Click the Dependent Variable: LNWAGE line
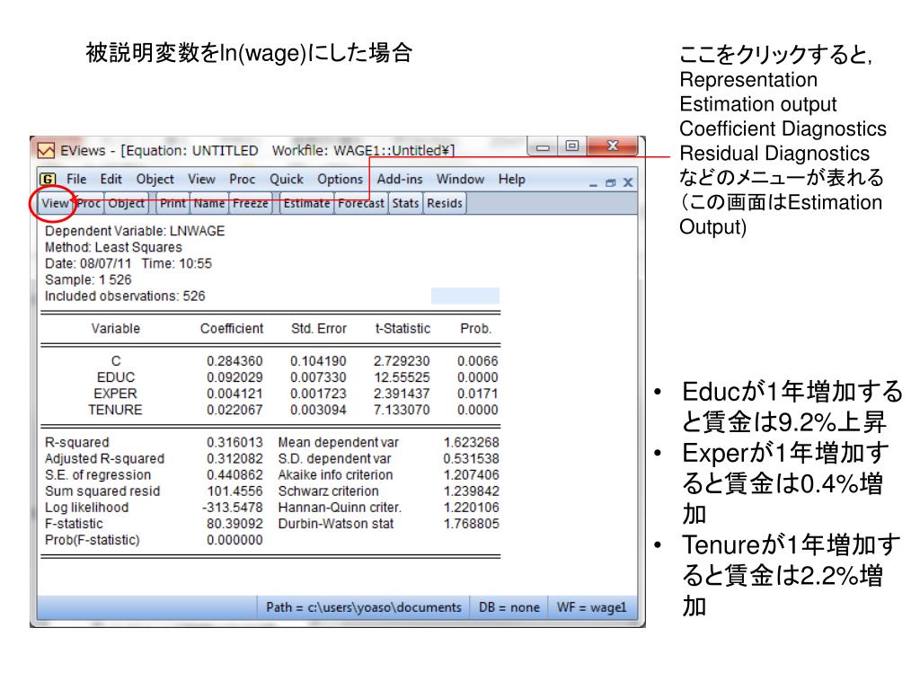Viewport: 920px width, 690px height. [x=135, y=231]
